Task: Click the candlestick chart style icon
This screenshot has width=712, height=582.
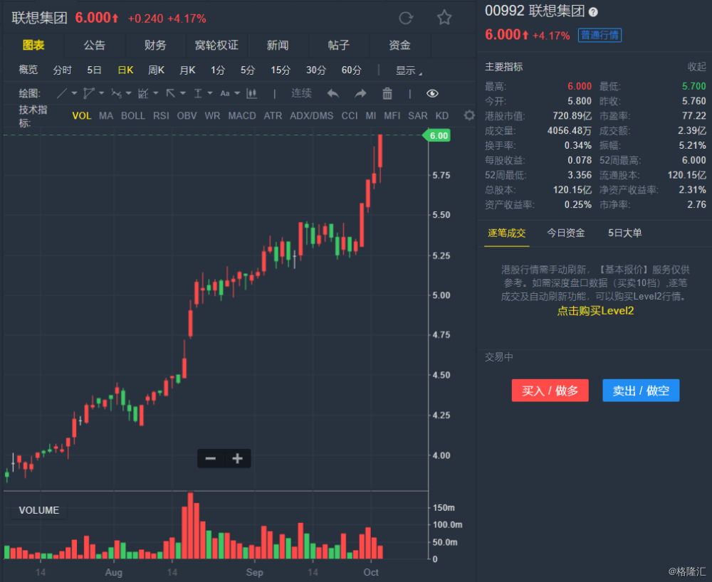Action: pos(251,93)
